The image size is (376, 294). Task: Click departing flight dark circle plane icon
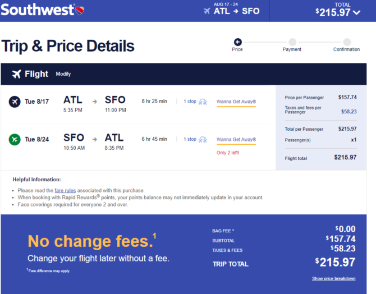pos(15,102)
